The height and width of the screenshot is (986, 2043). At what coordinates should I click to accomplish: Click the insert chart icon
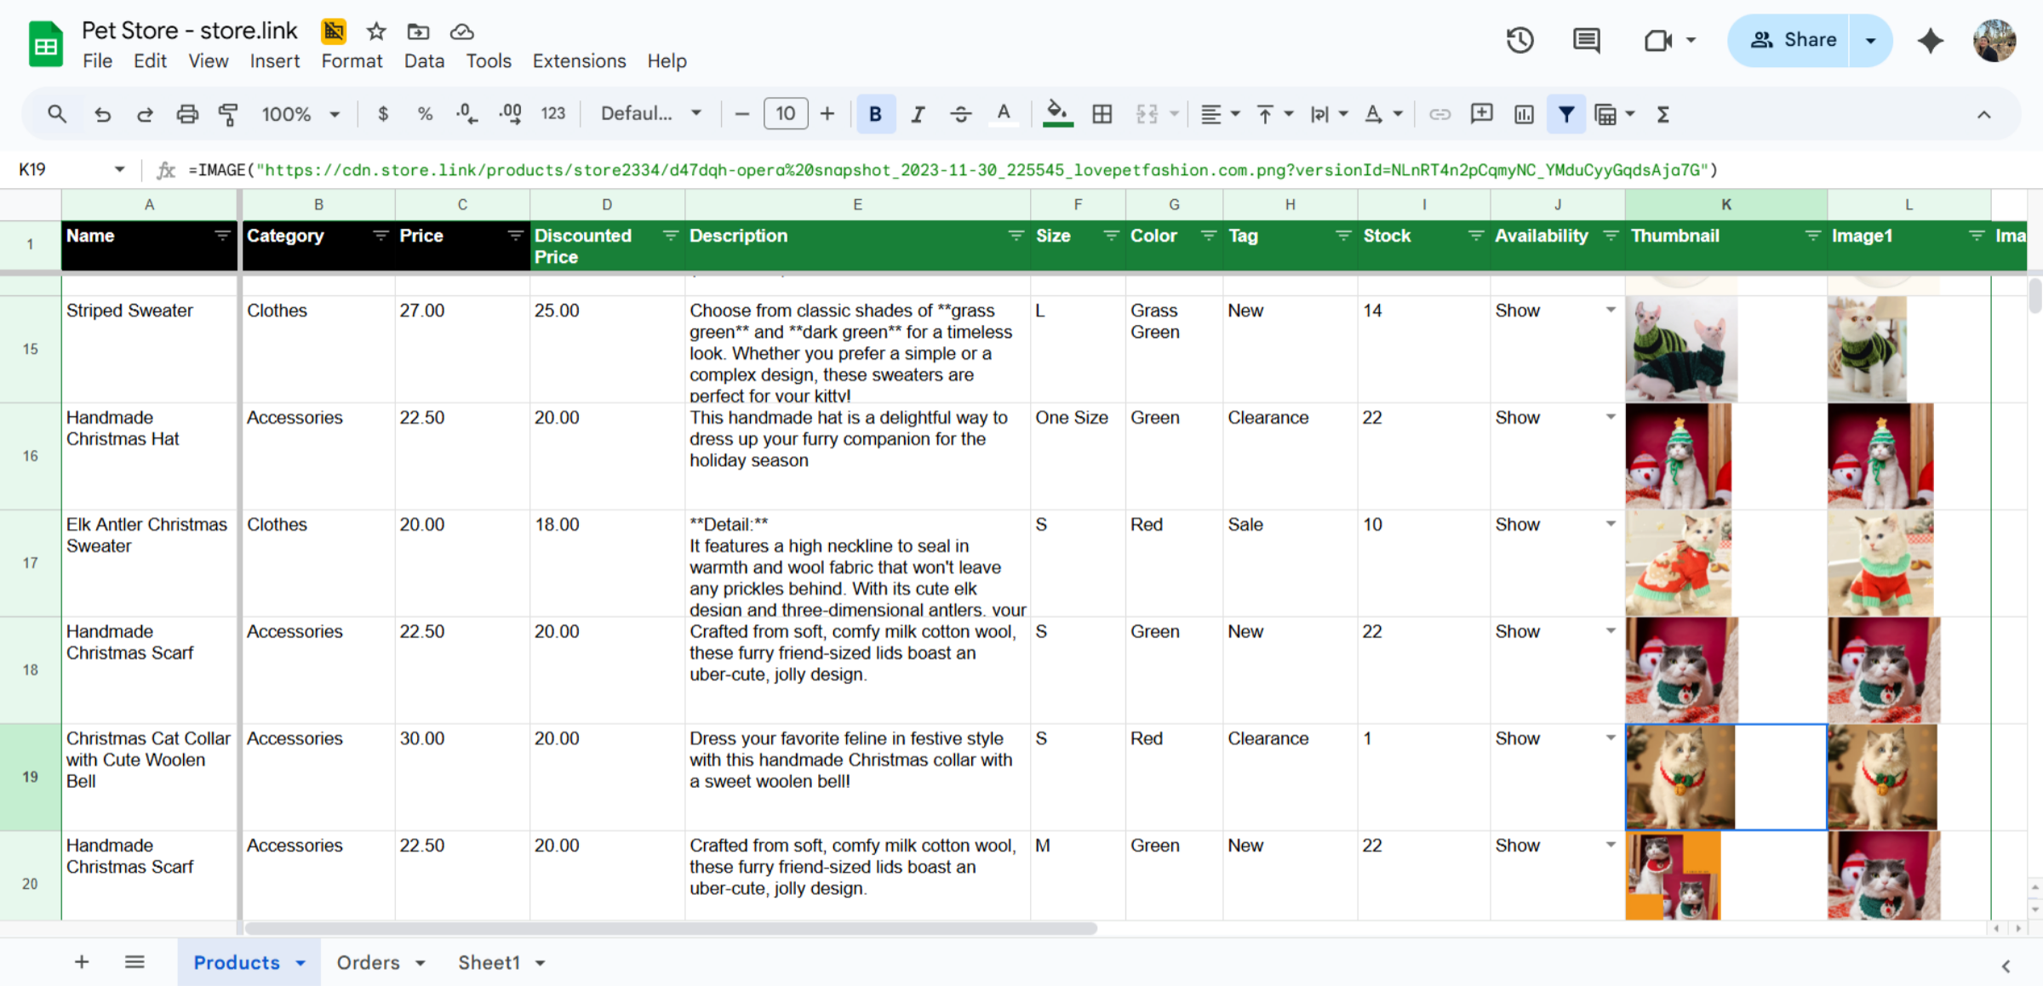[x=1524, y=114]
